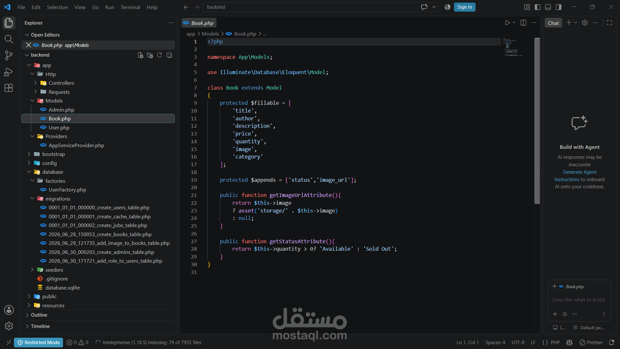Image resolution: width=620 pixels, height=349 pixels.
Task: Click Restricted Mode in status bar
Action: tap(38, 343)
